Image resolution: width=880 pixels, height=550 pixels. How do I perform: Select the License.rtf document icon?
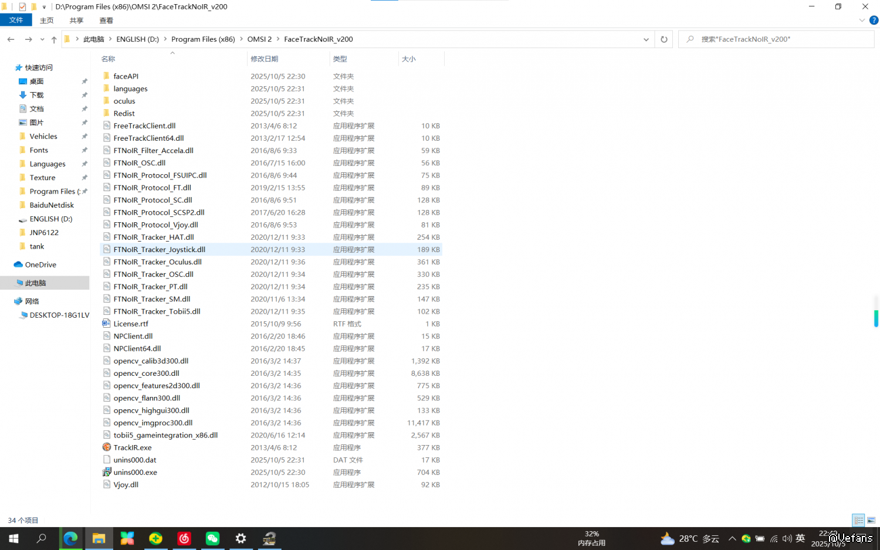tap(106, 324)
